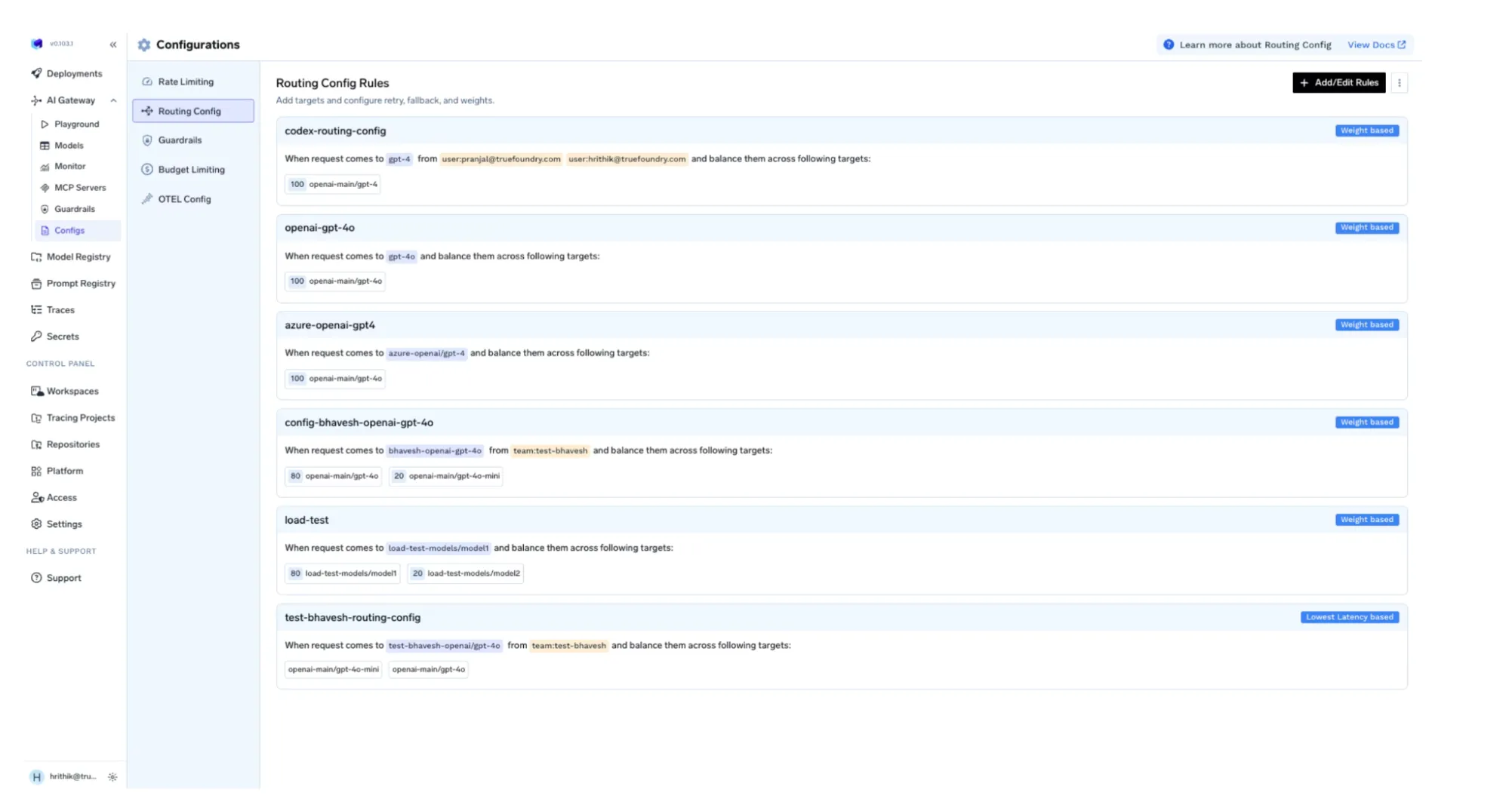Viewport: 1509px width, 811px height.
Task: Open Tracing Projects icon
Action: (x=36, y=418)
